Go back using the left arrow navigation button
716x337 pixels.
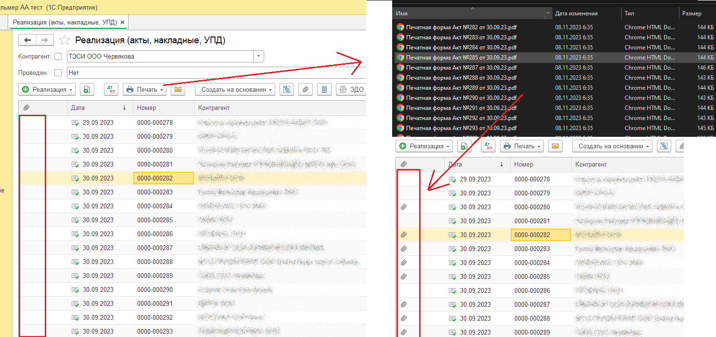click(x=27, y=40)
